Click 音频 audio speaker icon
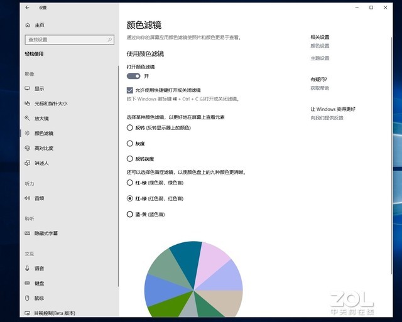 28,198
